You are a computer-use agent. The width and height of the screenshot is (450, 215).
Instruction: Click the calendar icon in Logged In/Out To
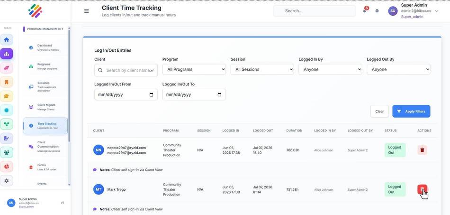(x=219, y=94)
